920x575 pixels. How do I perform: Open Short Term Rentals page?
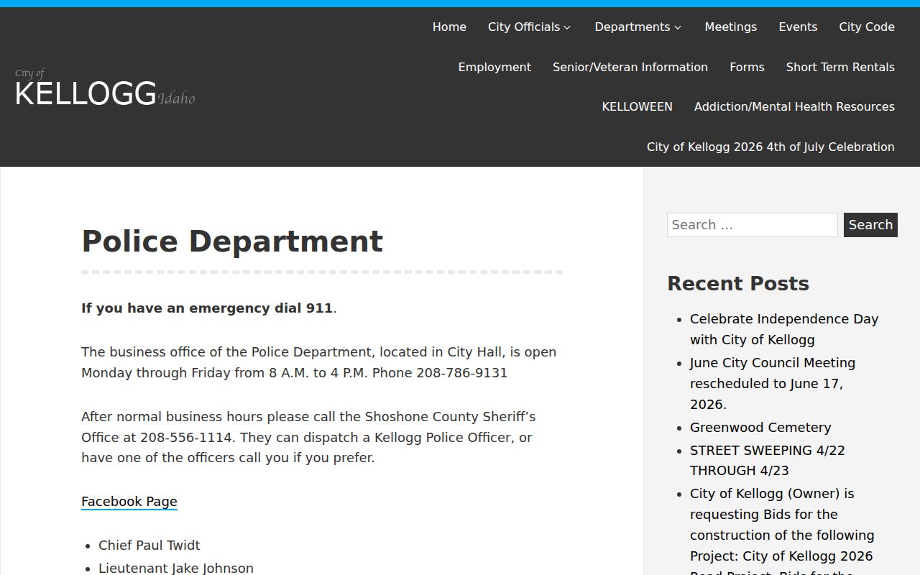click(x=840, y=67)
